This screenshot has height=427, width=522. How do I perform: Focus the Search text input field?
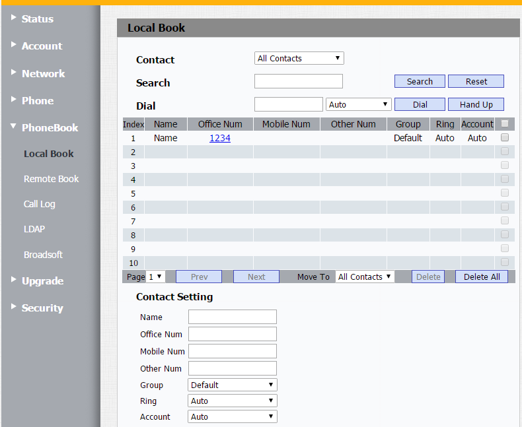point(298,81)
